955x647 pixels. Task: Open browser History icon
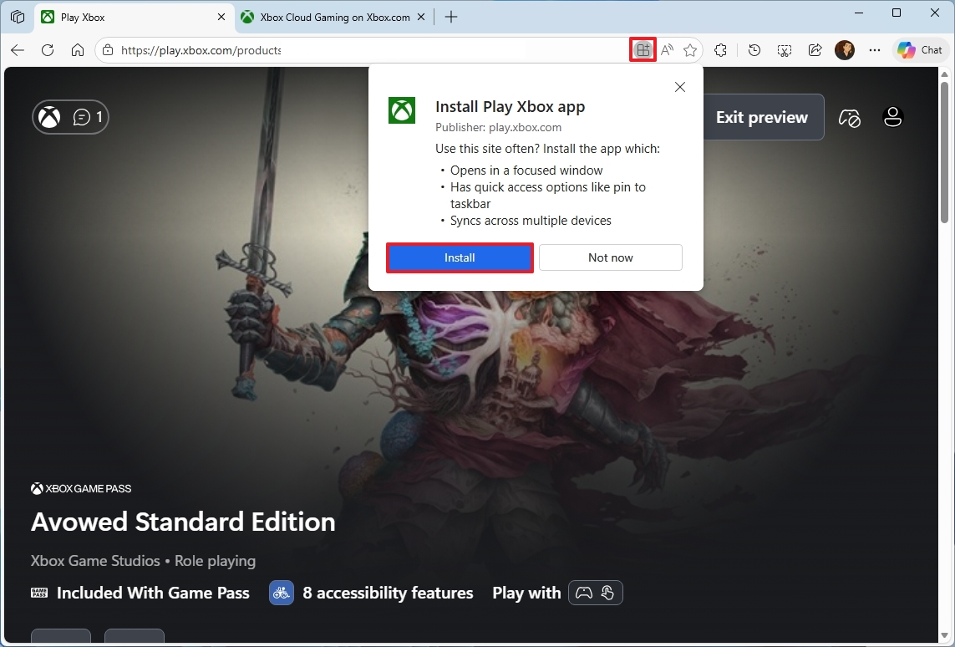[754, 50]
